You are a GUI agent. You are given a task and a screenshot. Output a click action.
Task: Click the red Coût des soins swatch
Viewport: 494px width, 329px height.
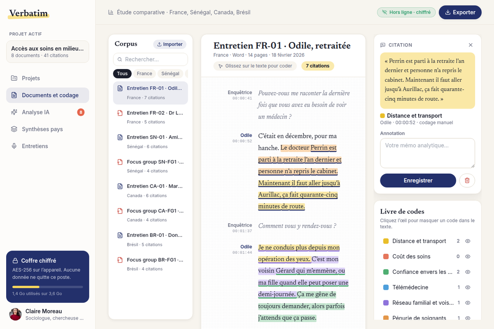(386, 257)
